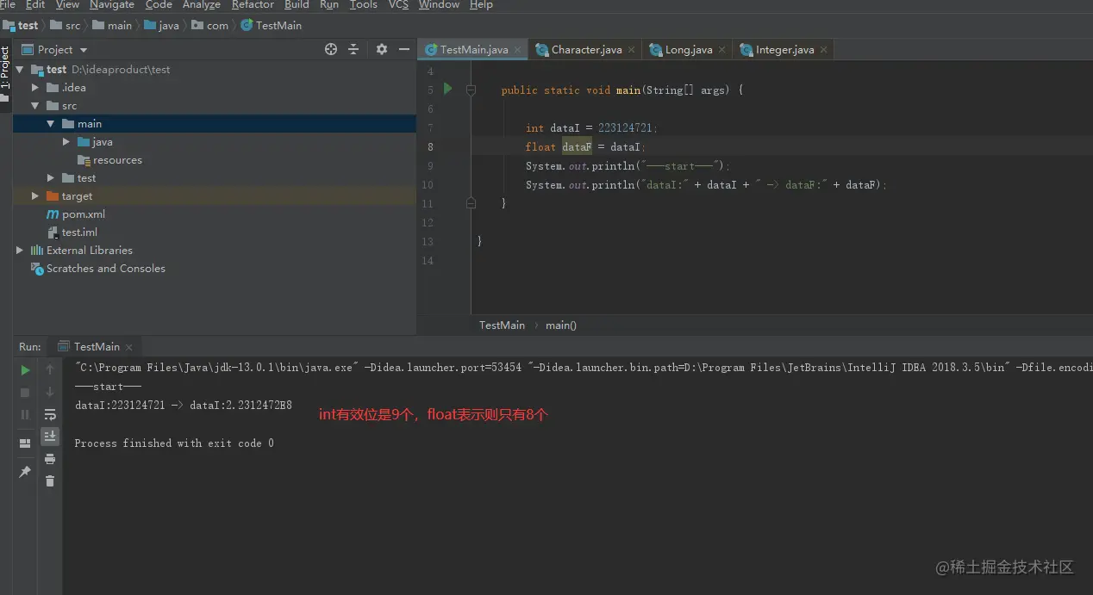Click the locate file crosshair icon in Project panel

pos(330,50)
